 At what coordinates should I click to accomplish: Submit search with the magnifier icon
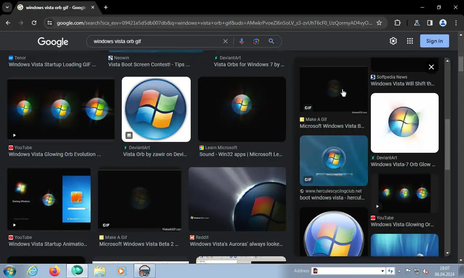click(x=271, y=41)
